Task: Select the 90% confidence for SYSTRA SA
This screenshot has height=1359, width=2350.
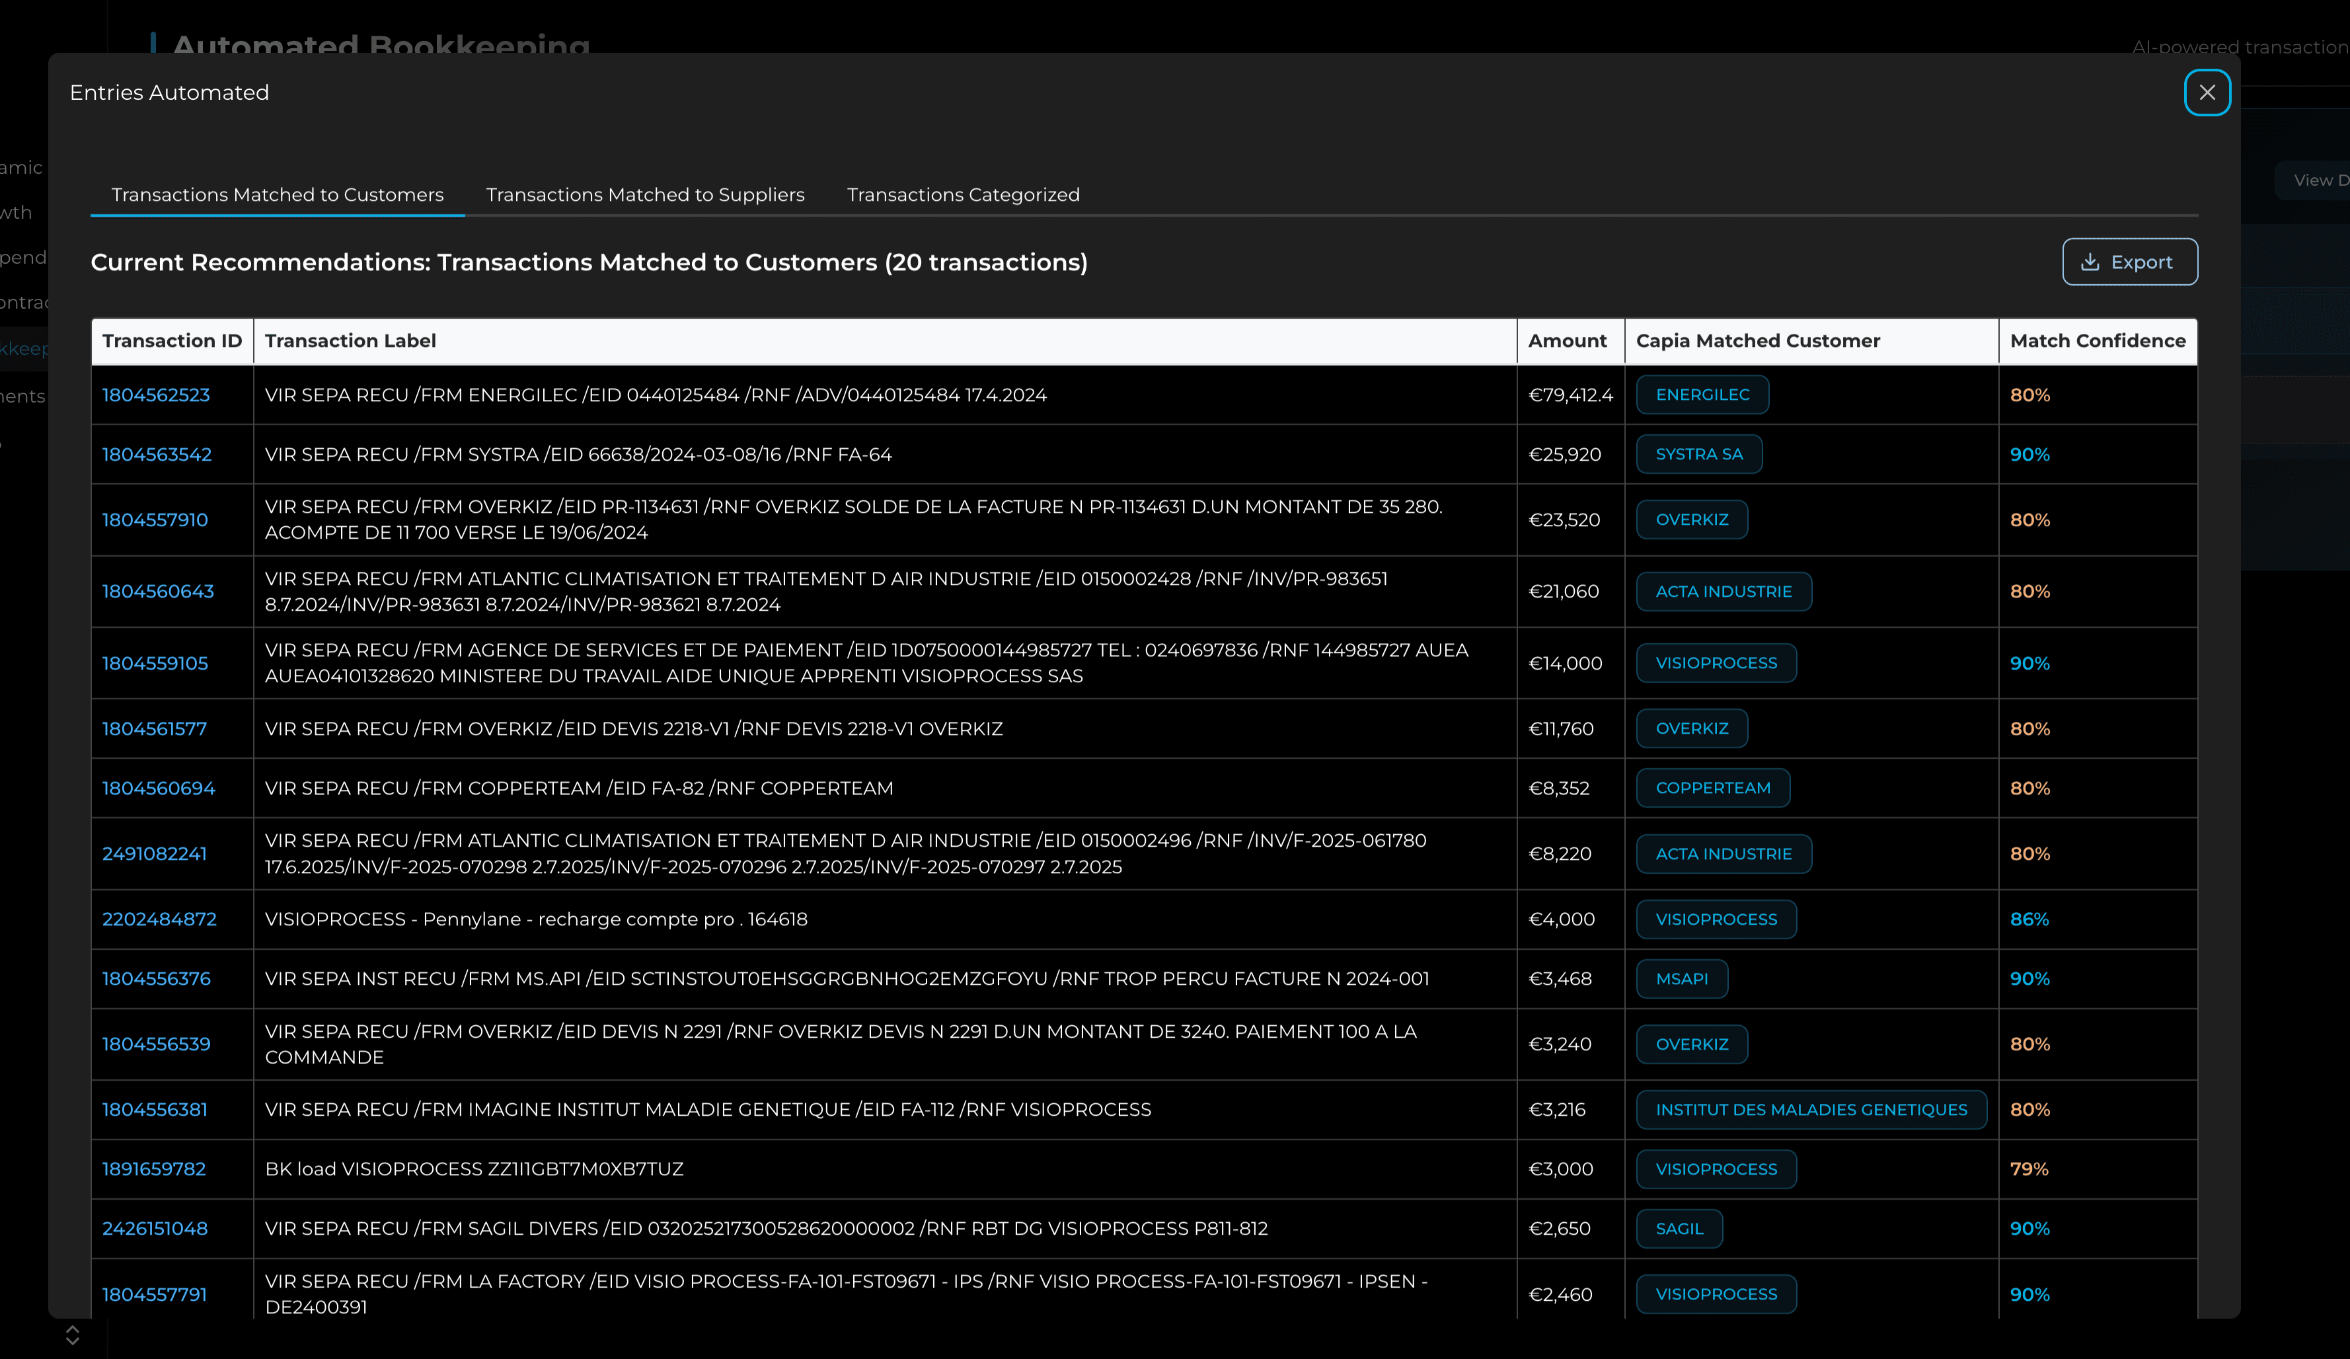Action: click(x=2029, y=454)
